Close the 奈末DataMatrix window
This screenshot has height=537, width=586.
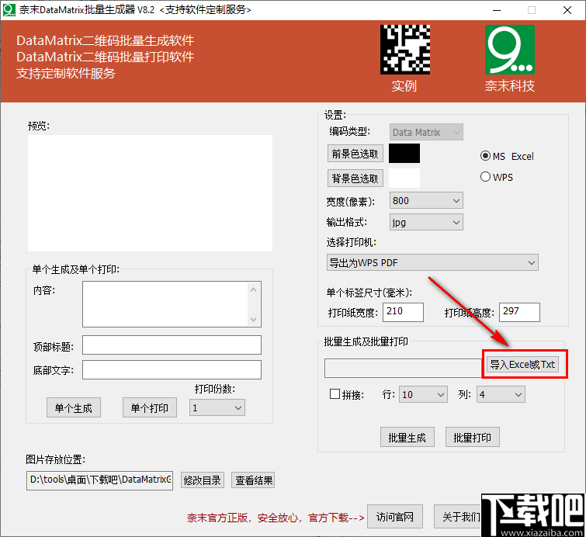pyautogui.click(x=567, y=10)
